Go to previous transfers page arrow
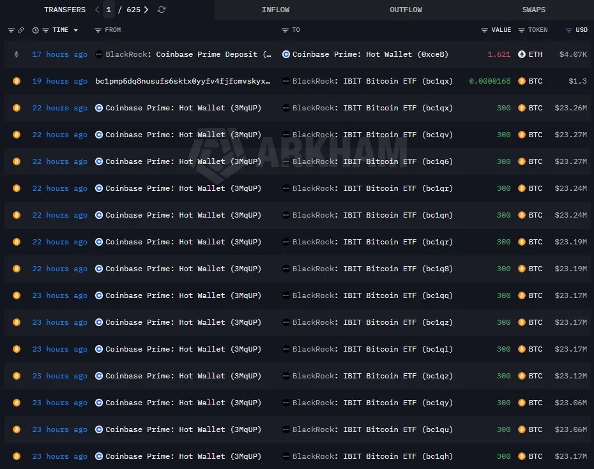Screen dimensions: 594x469 click(97, 10)
